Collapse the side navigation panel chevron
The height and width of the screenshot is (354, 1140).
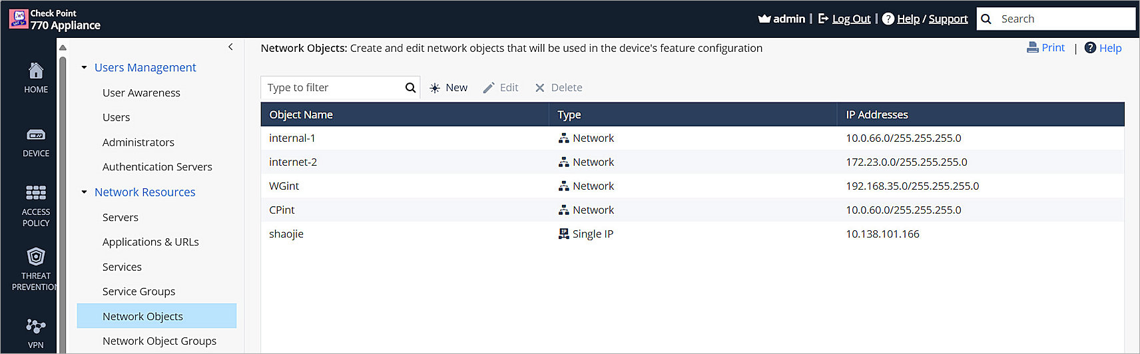[230, 47]
